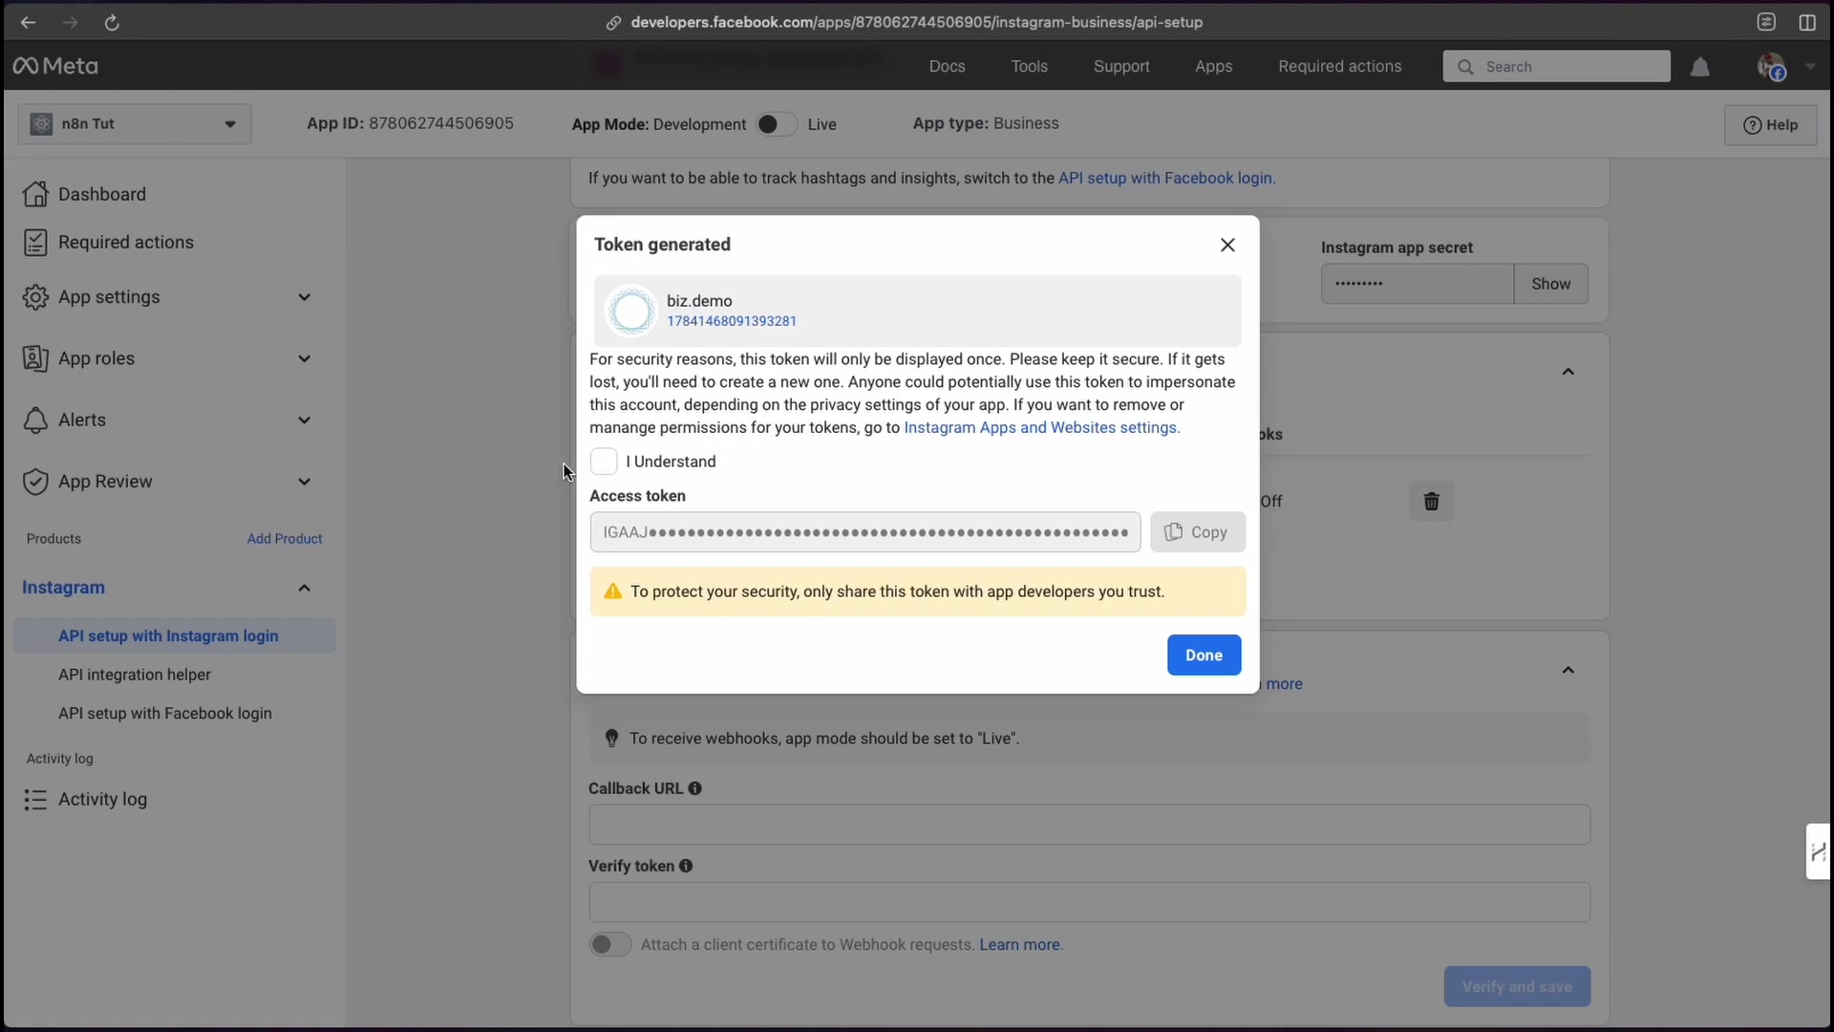Click the browser address bar URL

pos(916,22)
